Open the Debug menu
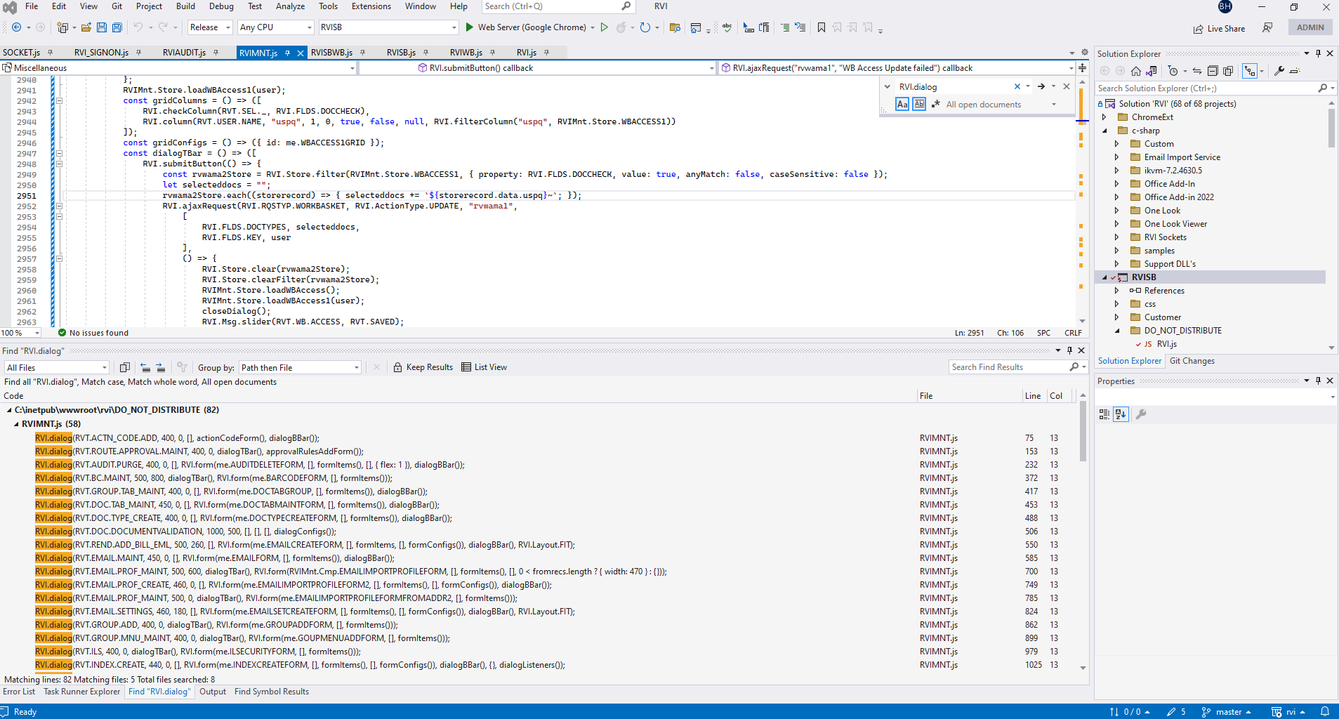The height and width of the screenshot is (719, 1339). pyautogui.click(x=221, y=6)
